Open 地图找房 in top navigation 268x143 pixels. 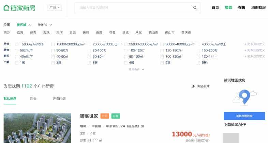258,7
